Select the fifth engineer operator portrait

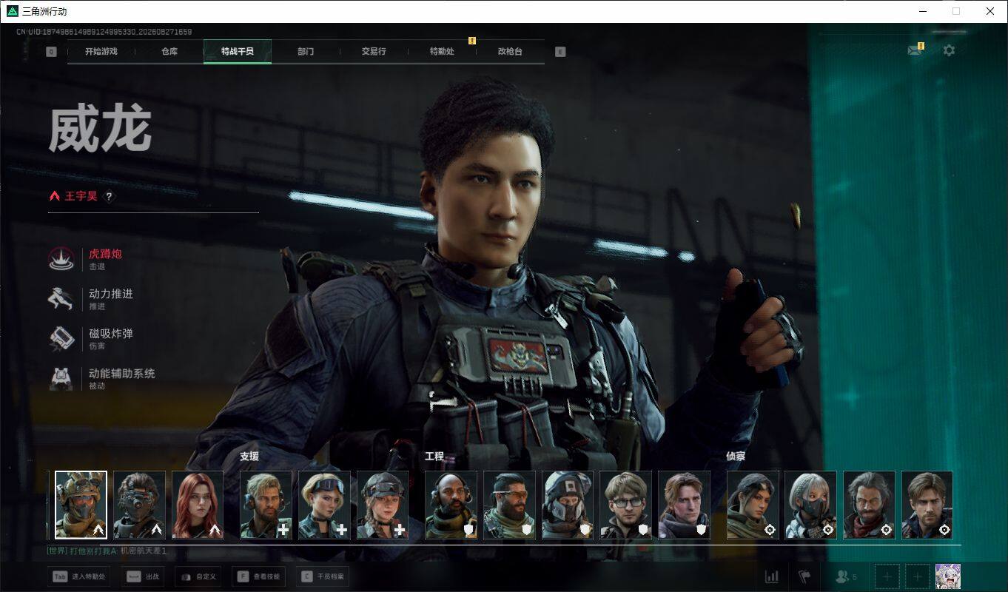685,505
